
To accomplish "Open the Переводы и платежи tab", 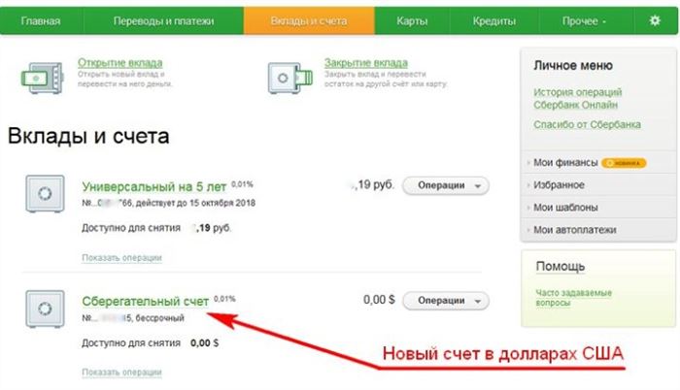I will coord(163,20).
